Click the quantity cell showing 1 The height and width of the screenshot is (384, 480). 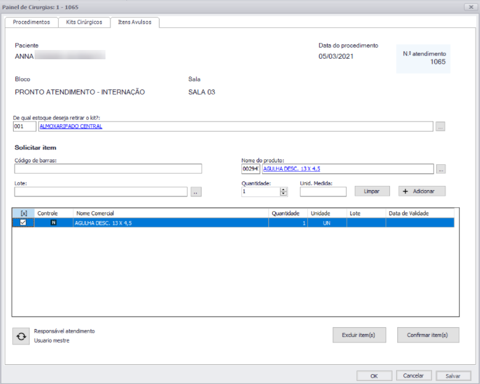(288, 223)
